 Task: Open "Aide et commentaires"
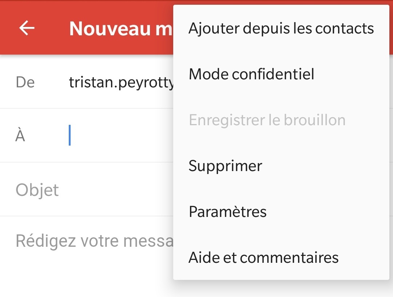point(263,258)
